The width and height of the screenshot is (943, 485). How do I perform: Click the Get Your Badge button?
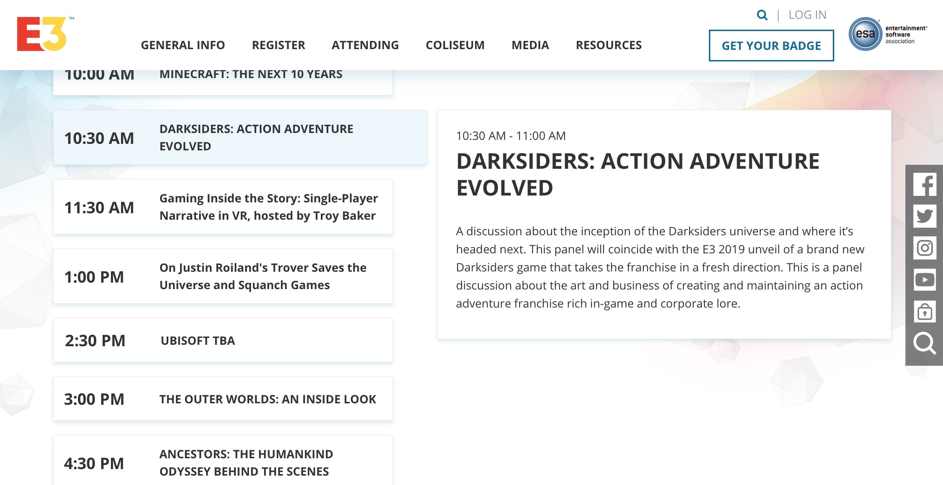pos(771,46)
